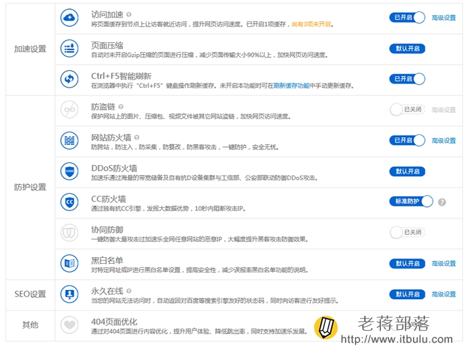This screenshot has width=467, height=346.
Task: Click the 网站防火墙 brick wall icon
Action: pyautogui.click(x=69, y=140)
